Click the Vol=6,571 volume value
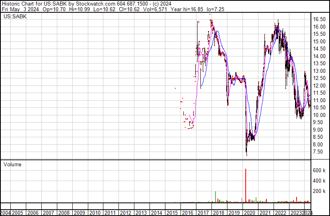The width and height of the screenshot is (330, 216). (x=155, y=9)
